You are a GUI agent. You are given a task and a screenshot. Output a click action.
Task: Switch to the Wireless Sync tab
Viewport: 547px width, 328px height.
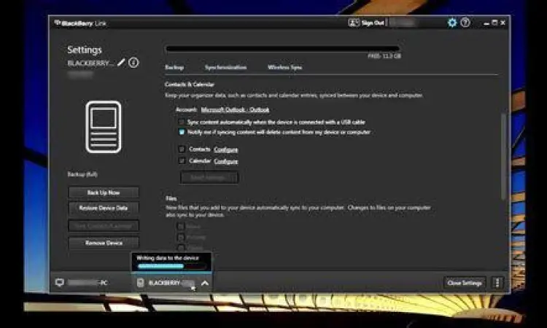coord(284,67)
